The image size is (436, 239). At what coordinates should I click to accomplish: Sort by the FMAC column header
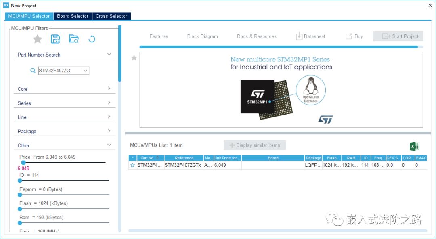(421, 158)
